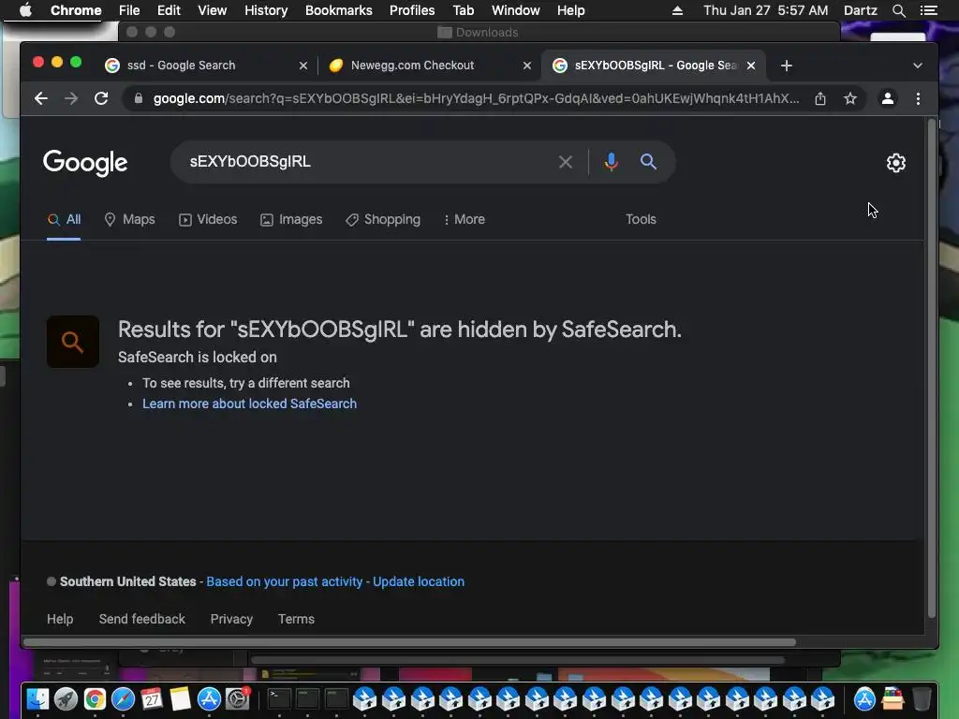Open a new tab with plus button
Viewport: 959px width, 719px height.
tap(787, 66)
